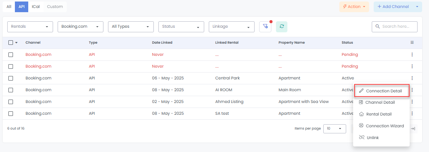Tick checkbox of first Pending Booking.com row
Image resolution: width=429 pixels, height=152 pixels.
11,54
